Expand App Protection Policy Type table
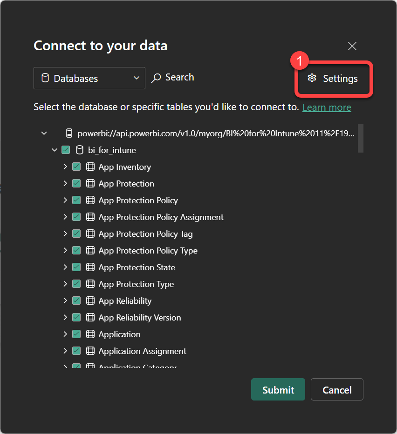397x434 pixels. 65,250
